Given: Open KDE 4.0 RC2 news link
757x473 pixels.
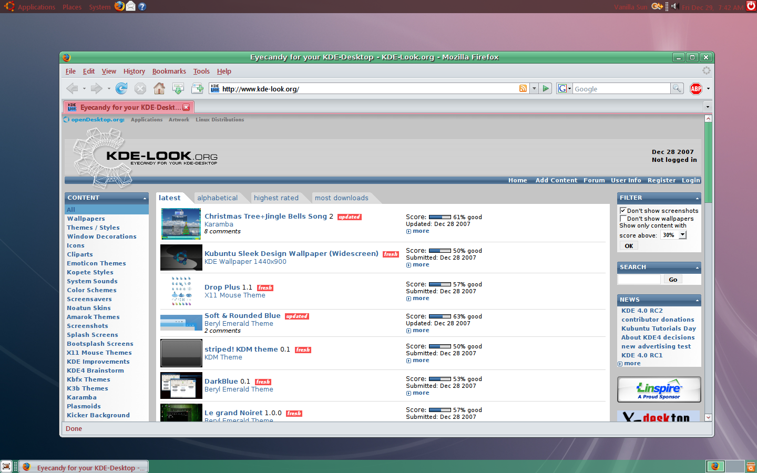Looking at the screenshot, I should pos(642,311).
